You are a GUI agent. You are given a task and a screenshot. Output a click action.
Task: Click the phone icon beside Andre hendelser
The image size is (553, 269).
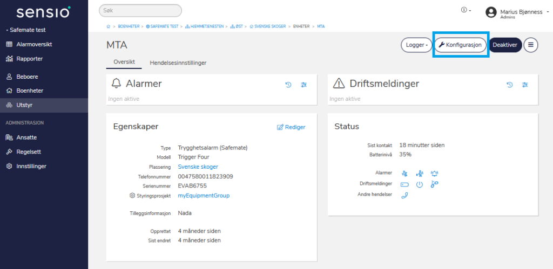(x=404, y=195)
